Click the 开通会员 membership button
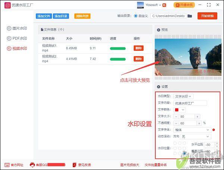 tap(184, 5)
